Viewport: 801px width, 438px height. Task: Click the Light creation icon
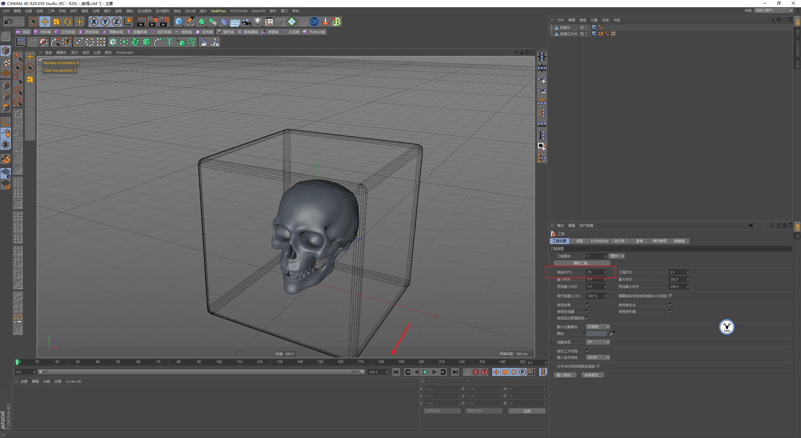258,22
